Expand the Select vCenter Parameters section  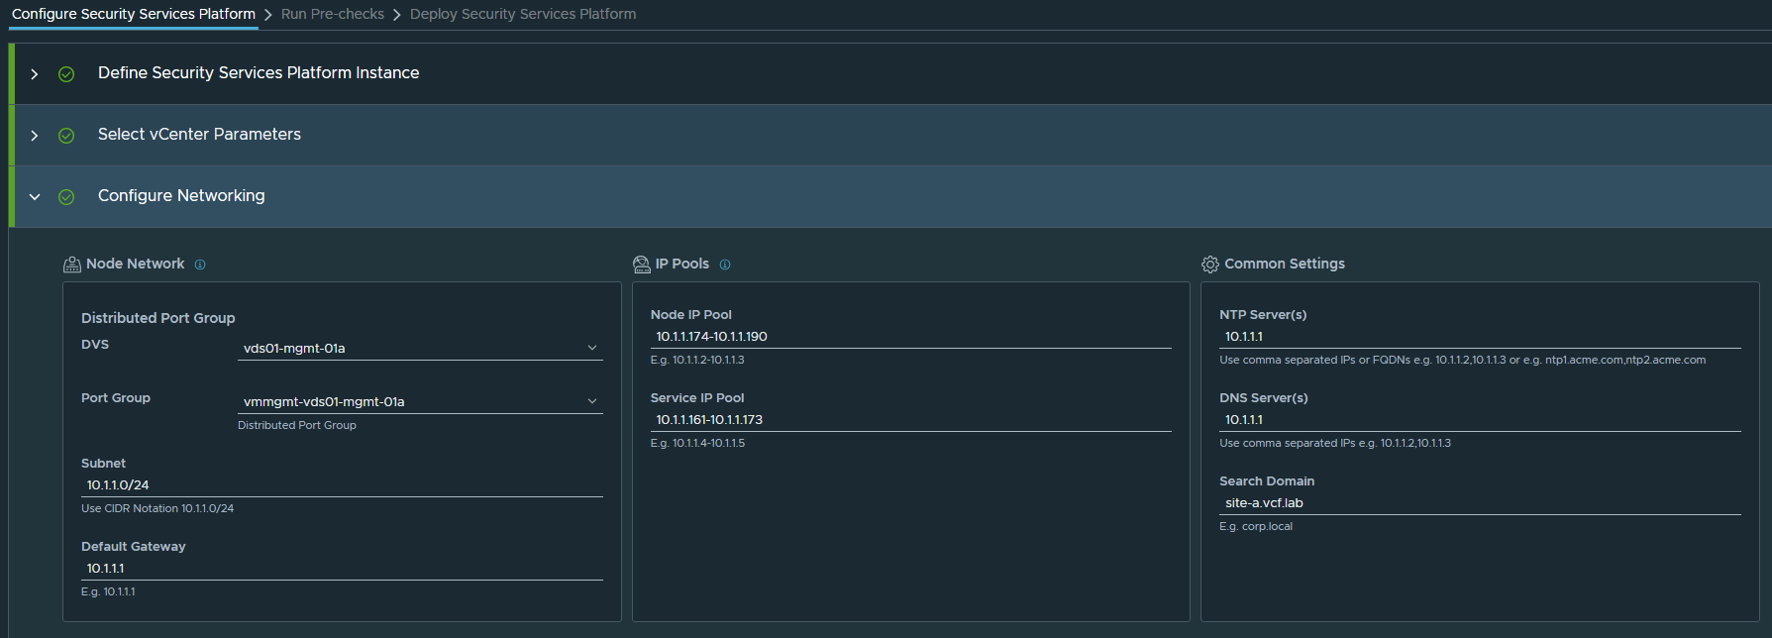[35, 136]
